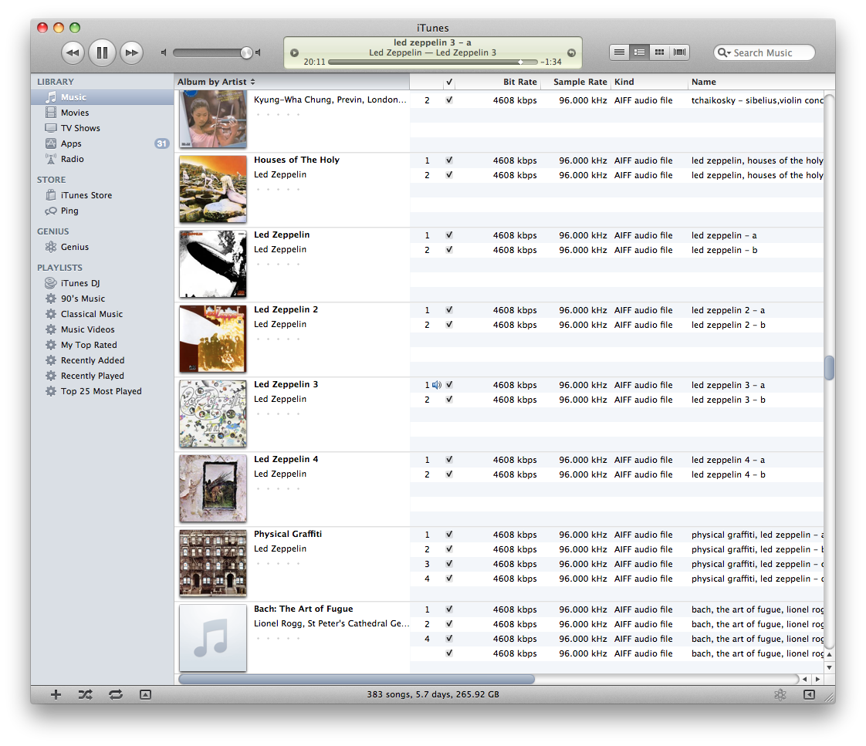Screen dimensions: 866x746
Task: Open the iTunes Store in sidebar
Action: coord(86,195)
